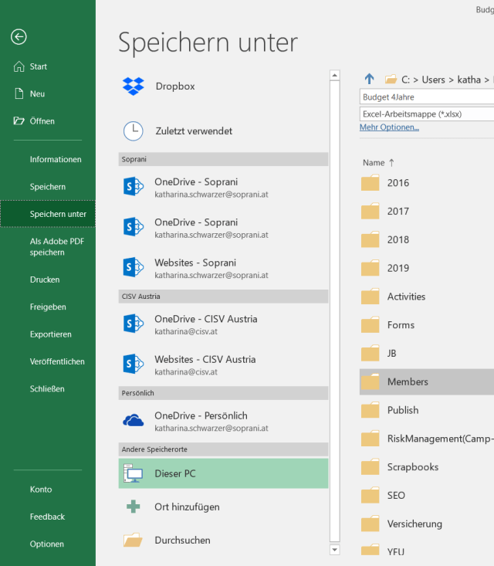Open the Freigeben page
The height and width of the screenshot is (566, 494).
point(48,307)
